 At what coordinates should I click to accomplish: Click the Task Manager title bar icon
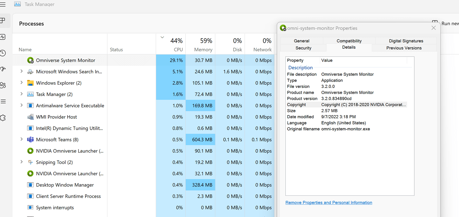pyautogui.click(x=17, y=4)
